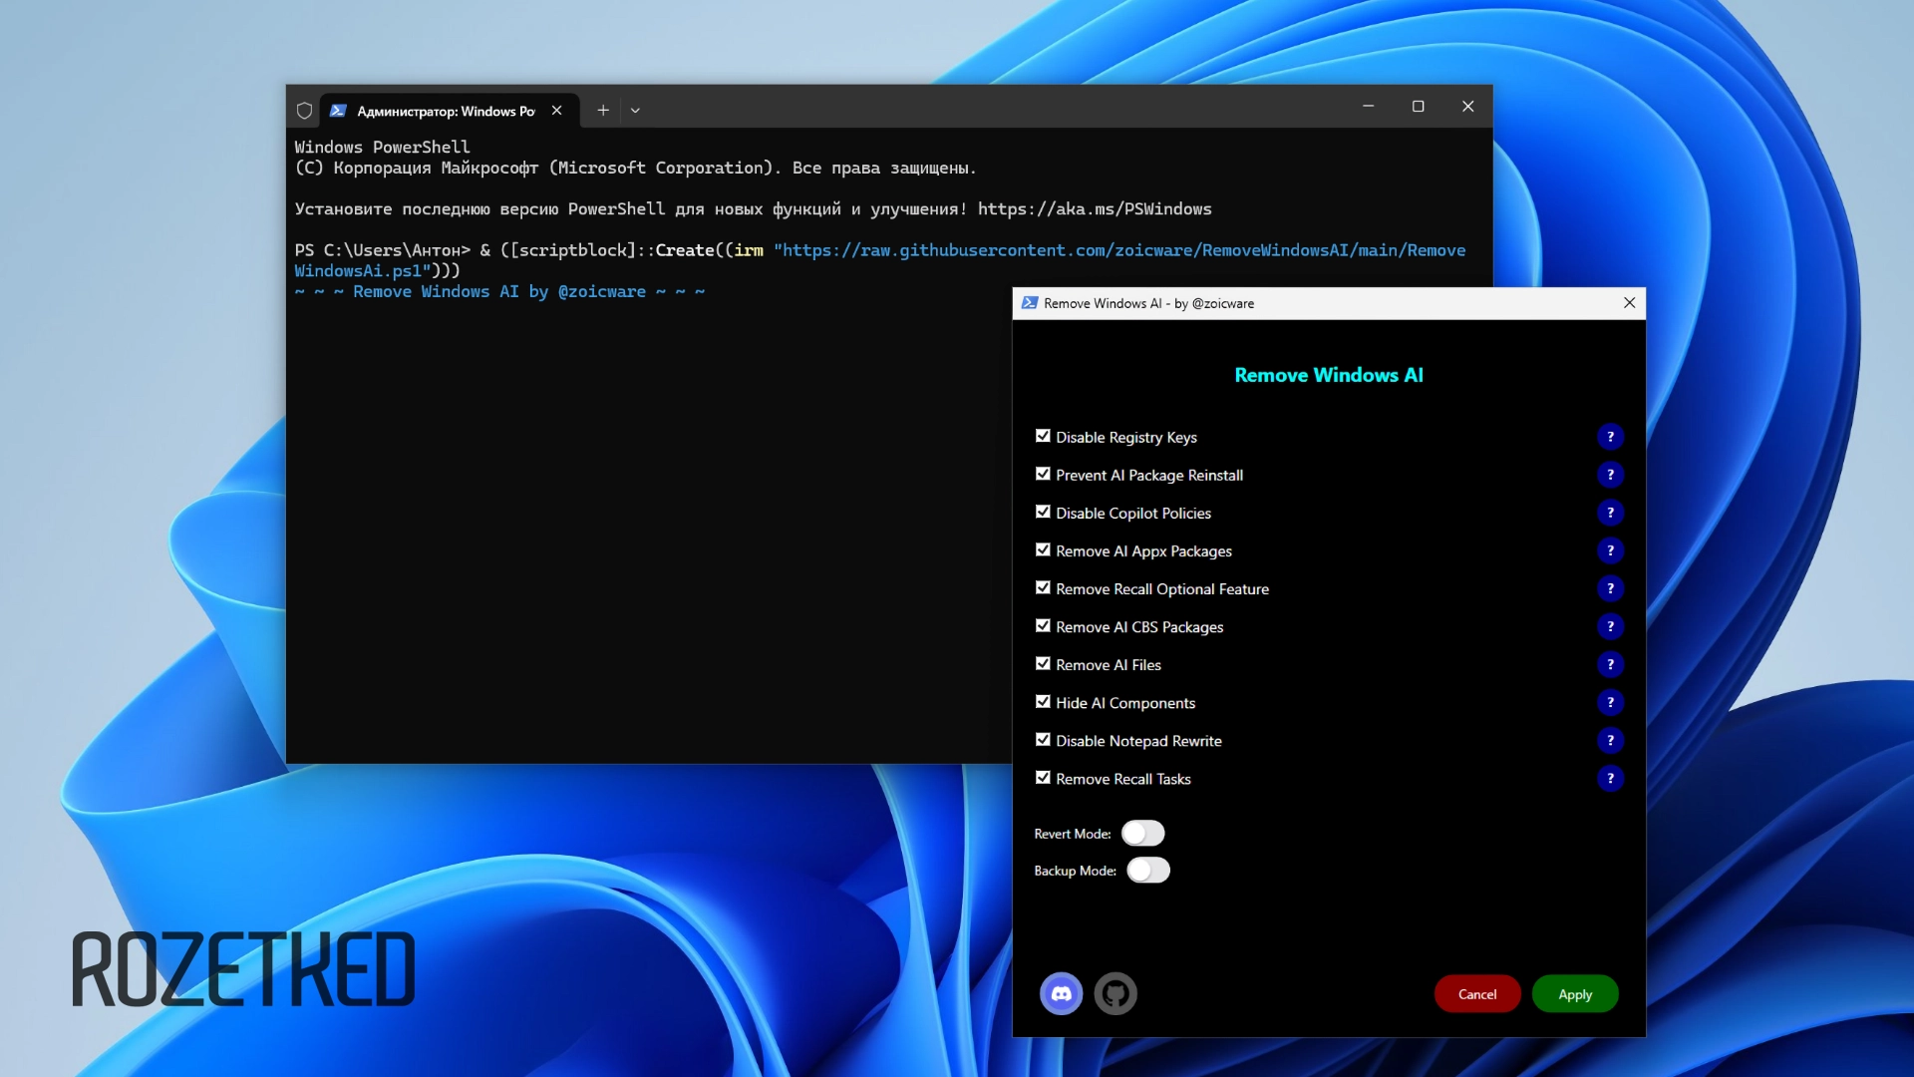1914x1077 pixels.
Task: Cancel the Remove Windows AI dialog
Action: click(x=1477, y=993)
